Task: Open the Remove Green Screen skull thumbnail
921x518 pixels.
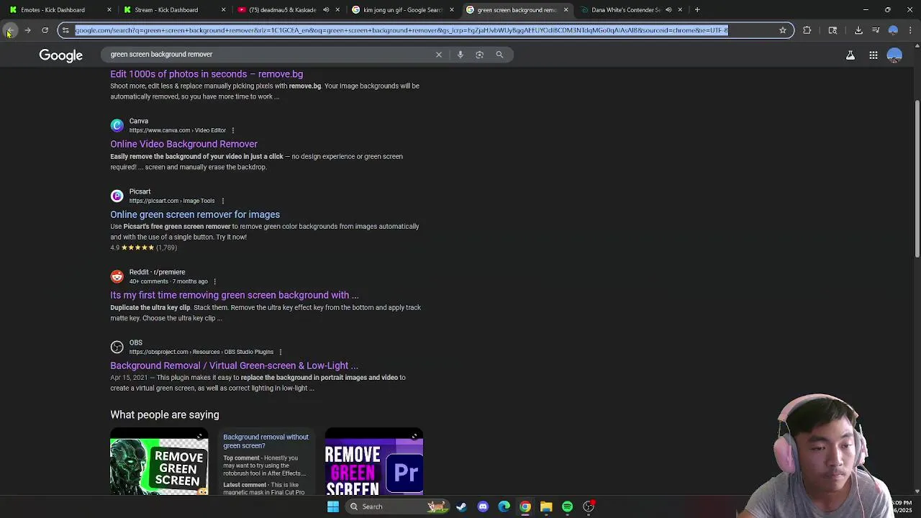Action: pos(159,462)
